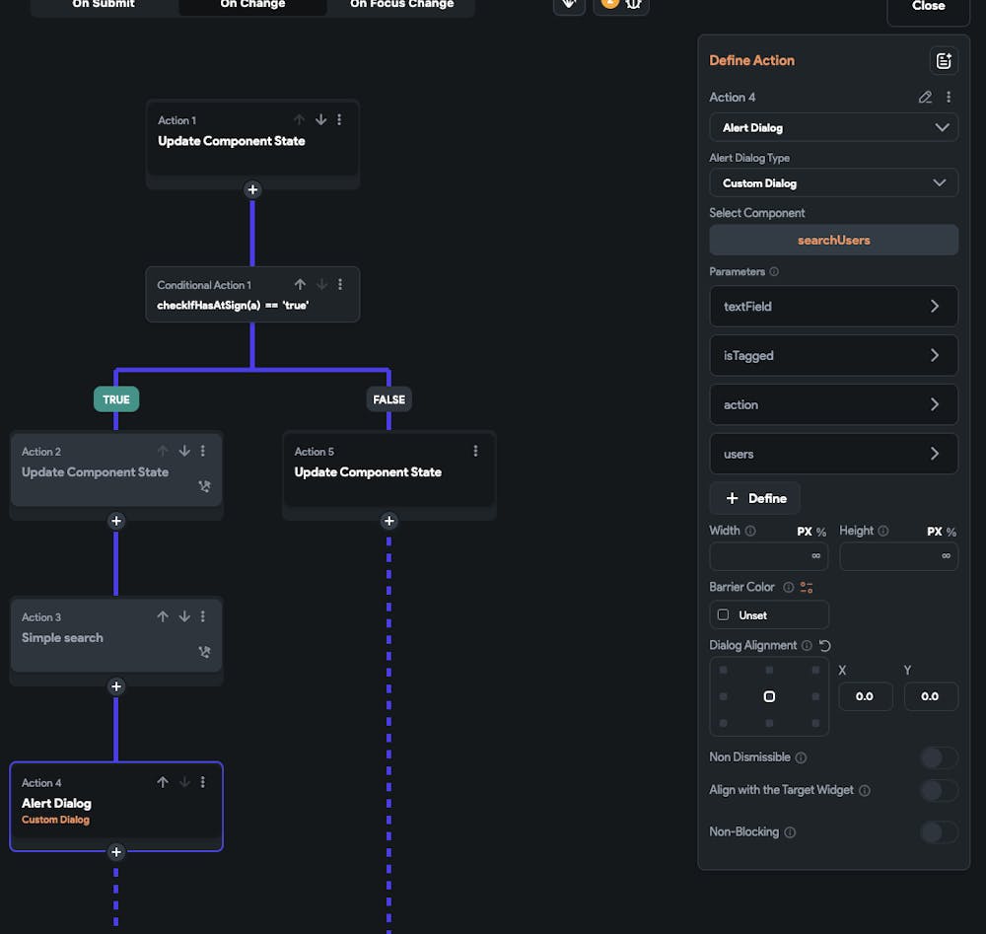986x934 pixels.
Task: Open the notes icon next to Define Action
Action: [x=944, y=61]
